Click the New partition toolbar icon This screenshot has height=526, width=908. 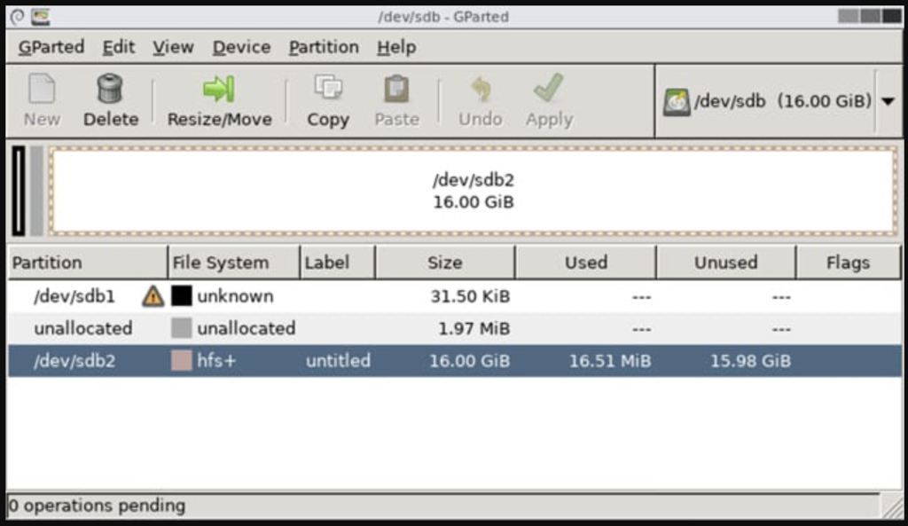[42, 90]
